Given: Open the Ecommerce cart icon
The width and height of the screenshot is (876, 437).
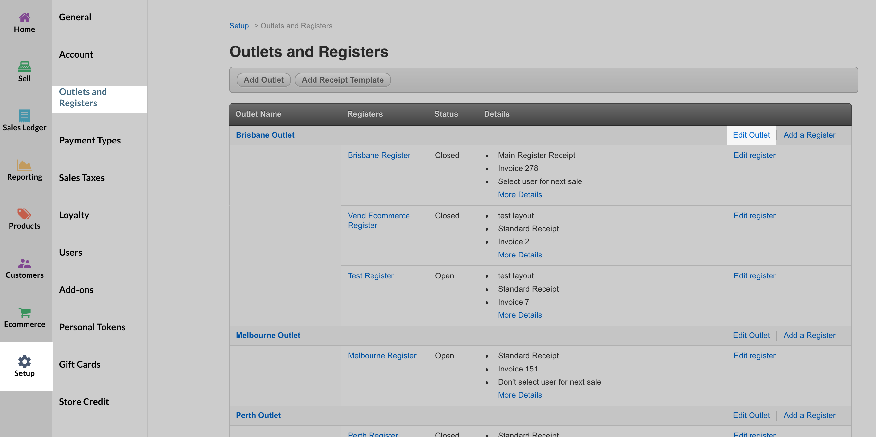Looking at the screenshot, I should pyautogui.click(x=25, y=312).
